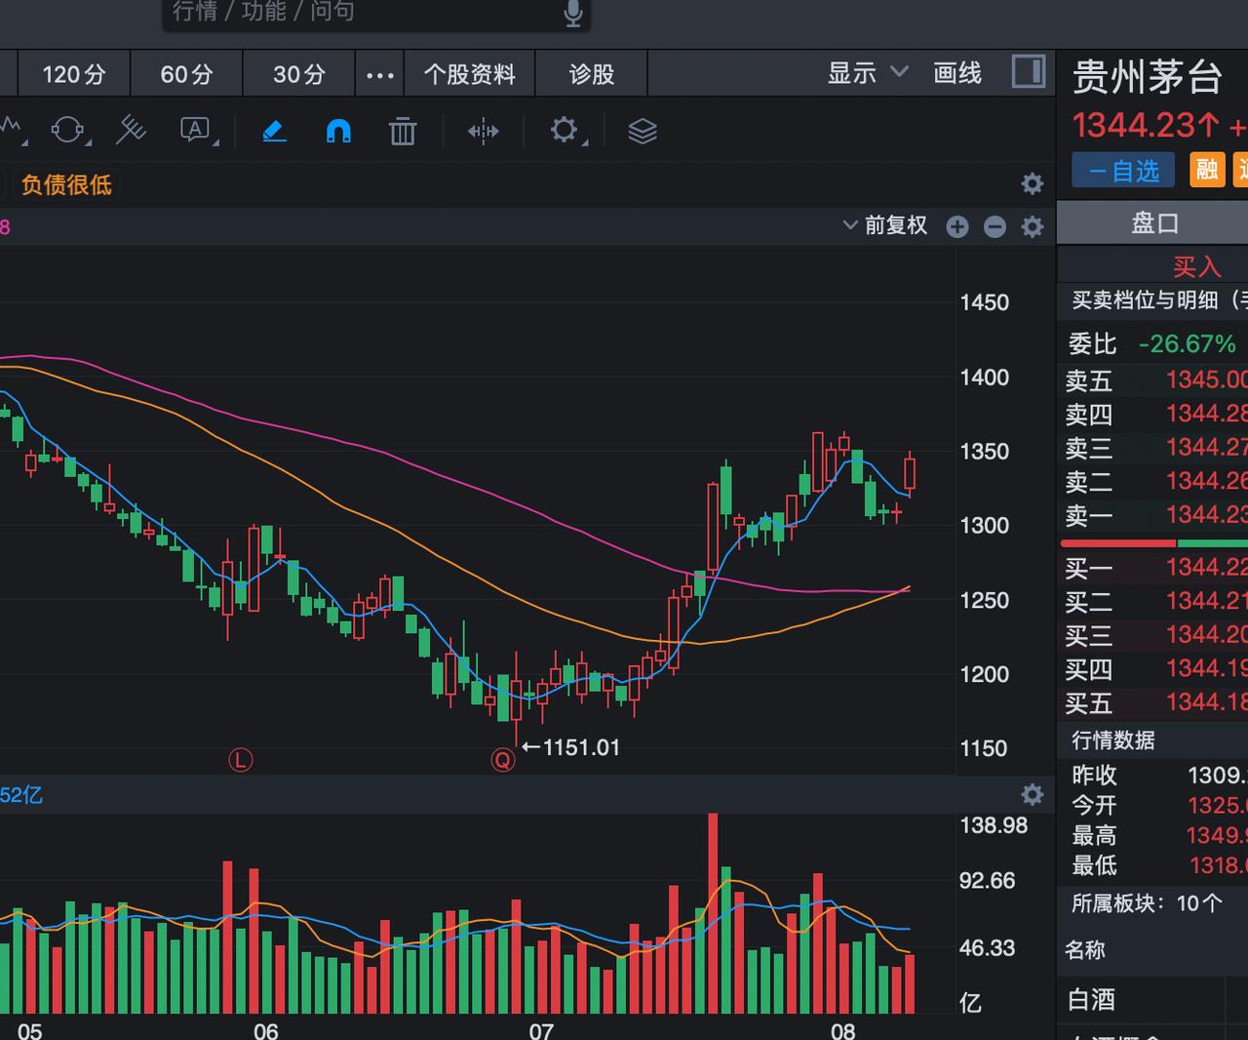Select the parallel channel line tool

[131, 130]
